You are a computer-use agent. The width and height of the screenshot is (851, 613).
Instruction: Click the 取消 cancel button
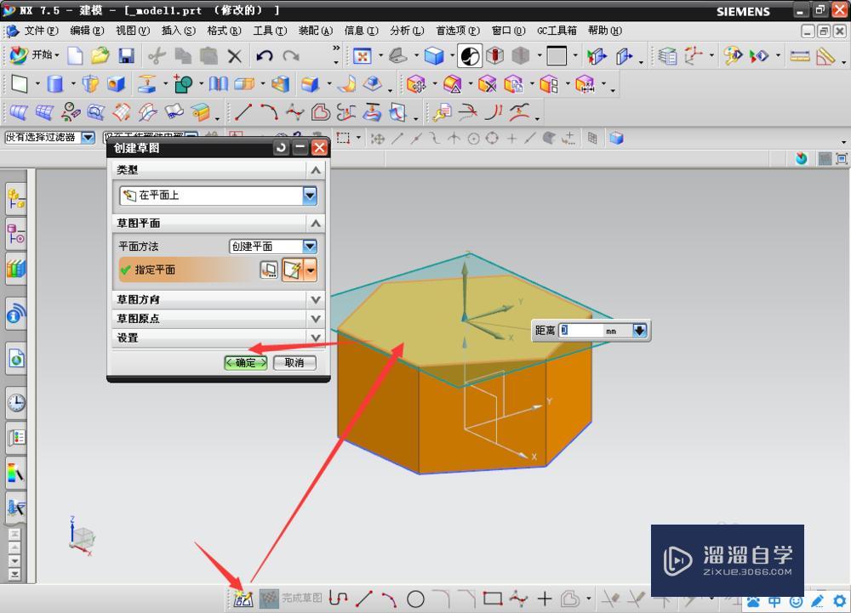[x=294, y=362]
